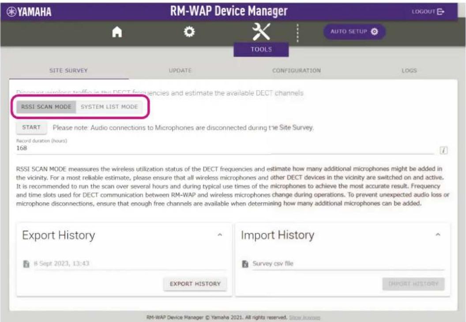Click the TOOLS label tab
The height and width of the screenshot is (322, 466).
(261, 49)
